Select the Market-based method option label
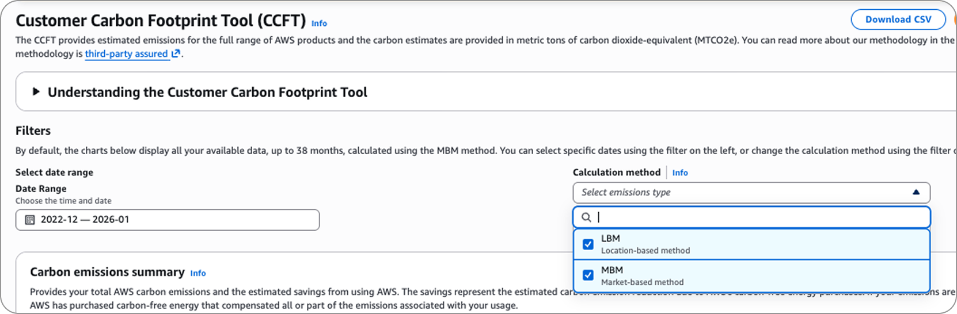This screenshot has height=314, width=957. click(642, 282)
